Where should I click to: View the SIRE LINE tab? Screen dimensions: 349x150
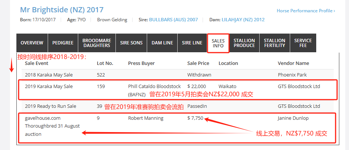click(x=192, y=43)
